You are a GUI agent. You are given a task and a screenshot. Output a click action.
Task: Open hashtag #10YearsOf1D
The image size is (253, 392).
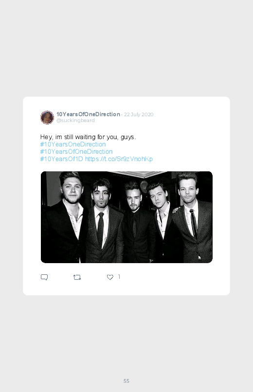pos(61,159)
